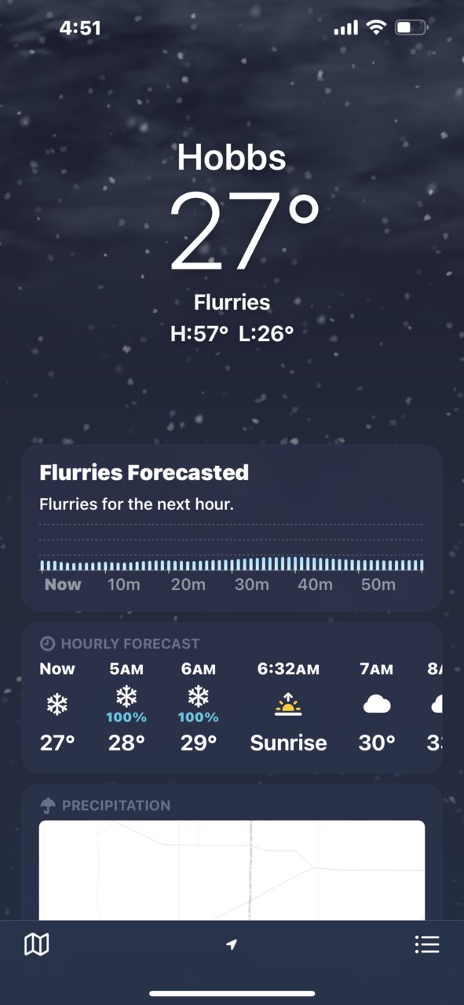Tap the umbrella icon beside Precipitation
This screenshot has width=464, height=1005.
(x=48, y=805)
